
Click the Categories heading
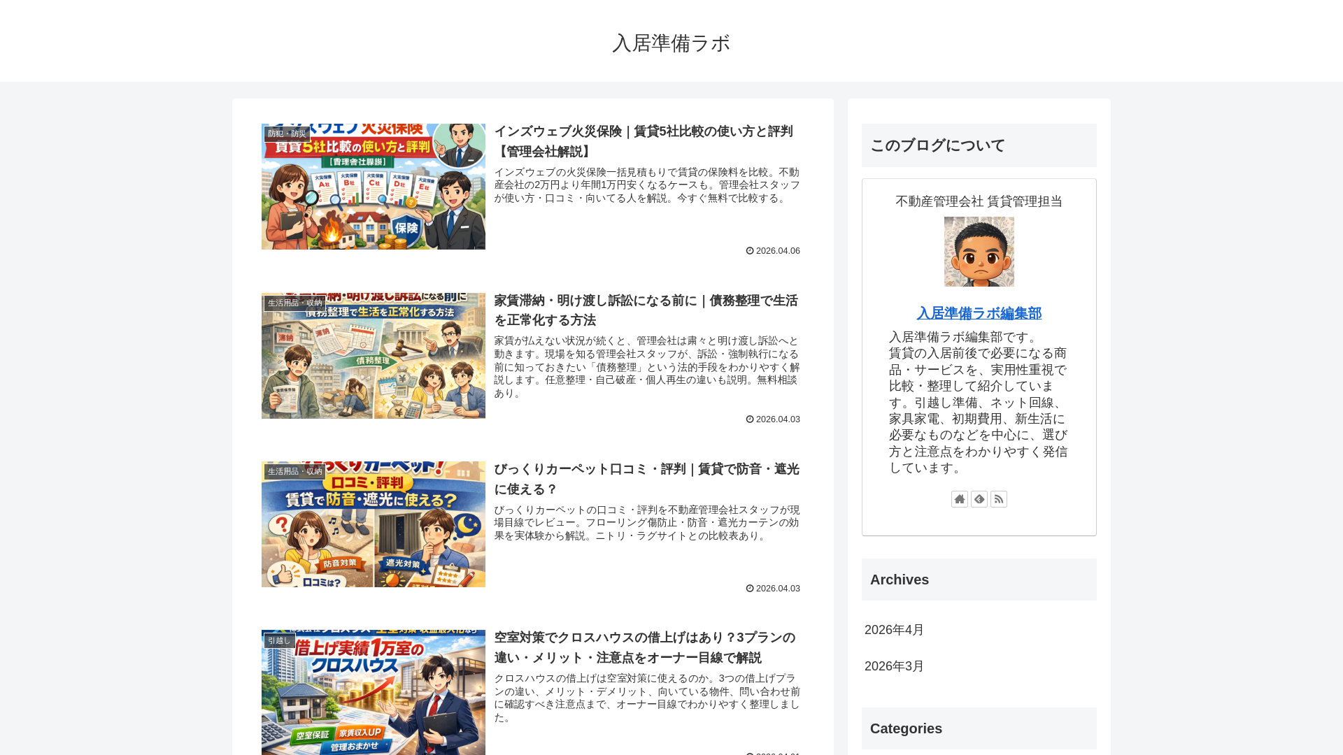point(979,728)
